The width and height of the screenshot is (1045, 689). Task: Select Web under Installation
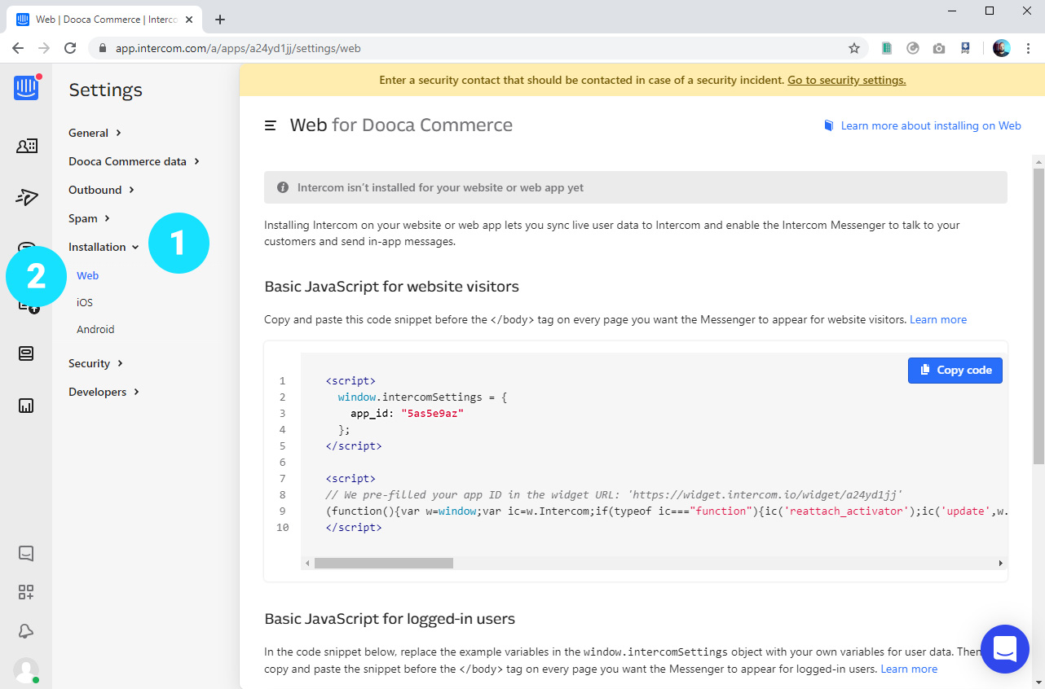tap(87, 275)
